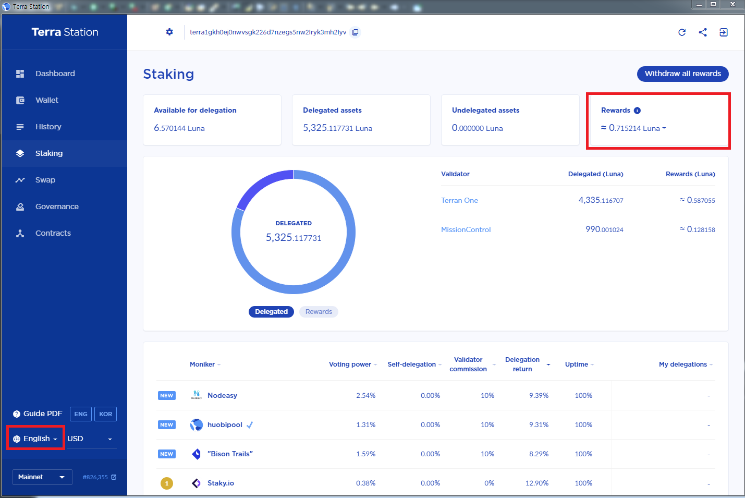Screen dimensions: 745x498
Task: Expand the English language dropdown
Action: click(x=35, y=438)
